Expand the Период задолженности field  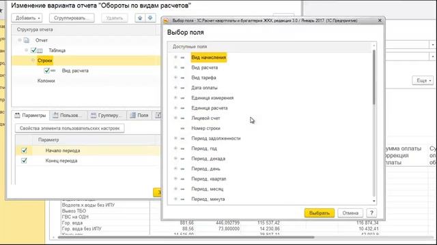(175, 138)
